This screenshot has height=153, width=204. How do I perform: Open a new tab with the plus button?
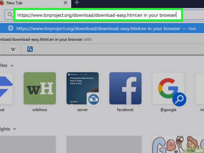(77, 2)
